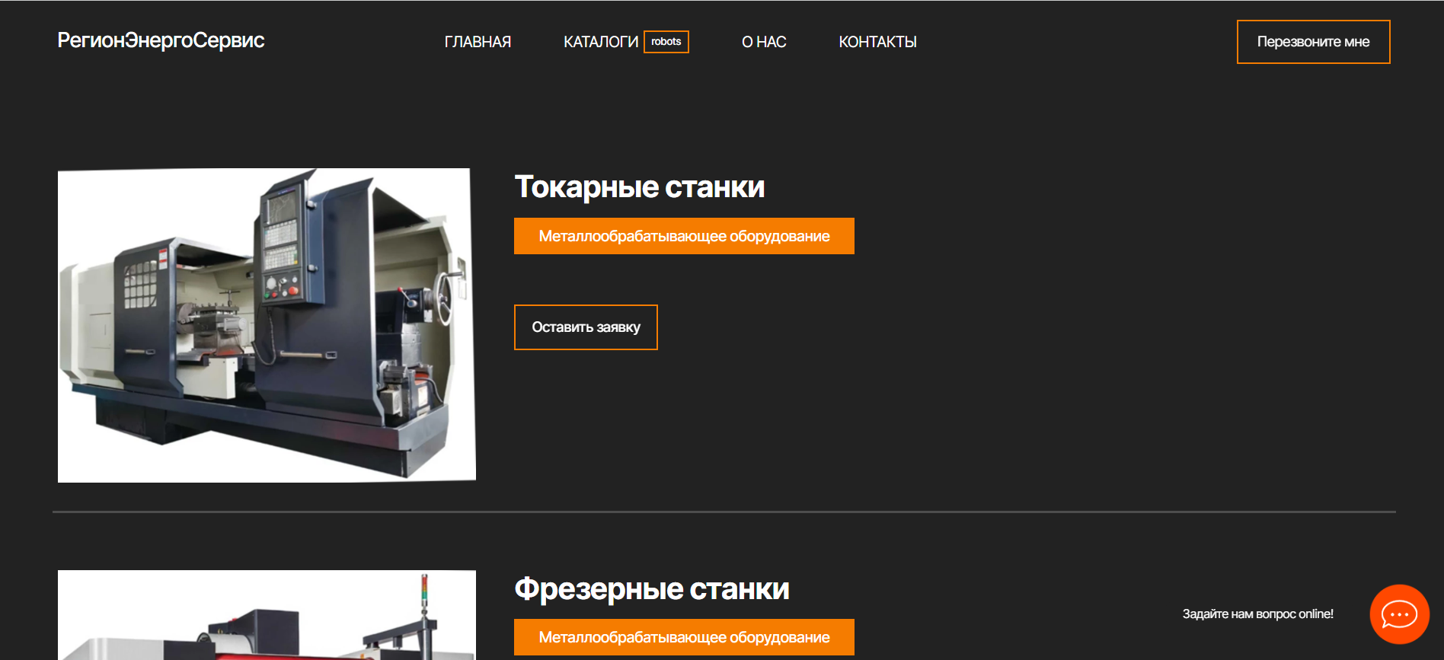Click the robots badge beside КАТАЛОГИ

coord(666,42)
